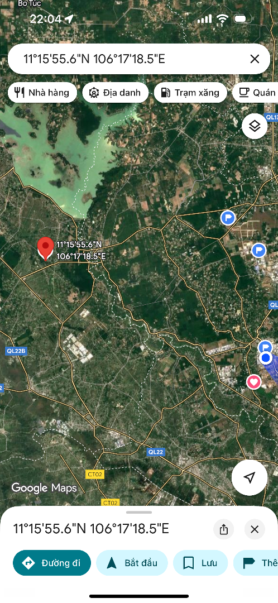Tap the blue current location dot
278x603 pixels.
(265, 358)
